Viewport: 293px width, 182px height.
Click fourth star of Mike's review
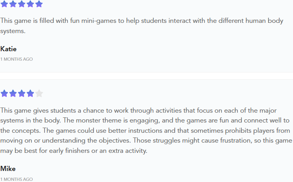point(30,93)
